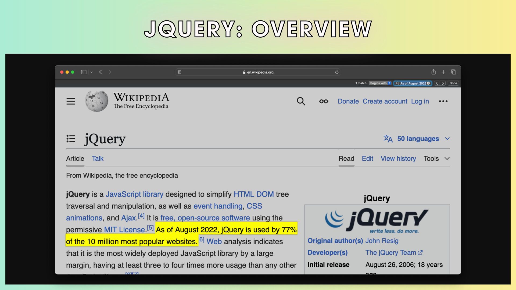Click the Safari sidebar toggle icon
Image resolution: width=516 pixels, height=290 pixels.
click(84, 72)
